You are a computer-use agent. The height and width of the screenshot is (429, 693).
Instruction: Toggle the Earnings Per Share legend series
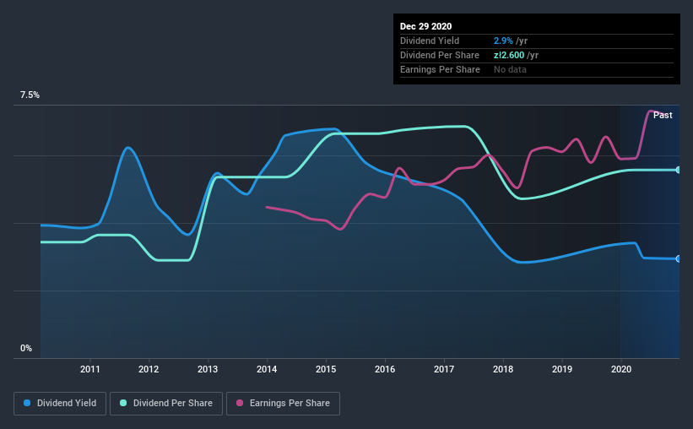click(x=283, y=404)
